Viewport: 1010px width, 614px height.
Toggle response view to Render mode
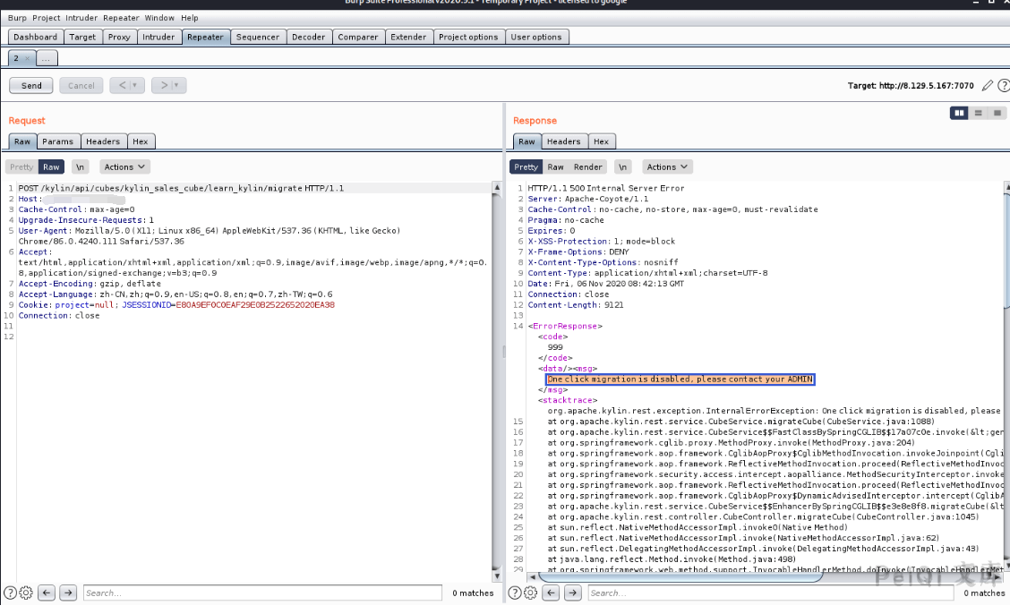[587, 166]
